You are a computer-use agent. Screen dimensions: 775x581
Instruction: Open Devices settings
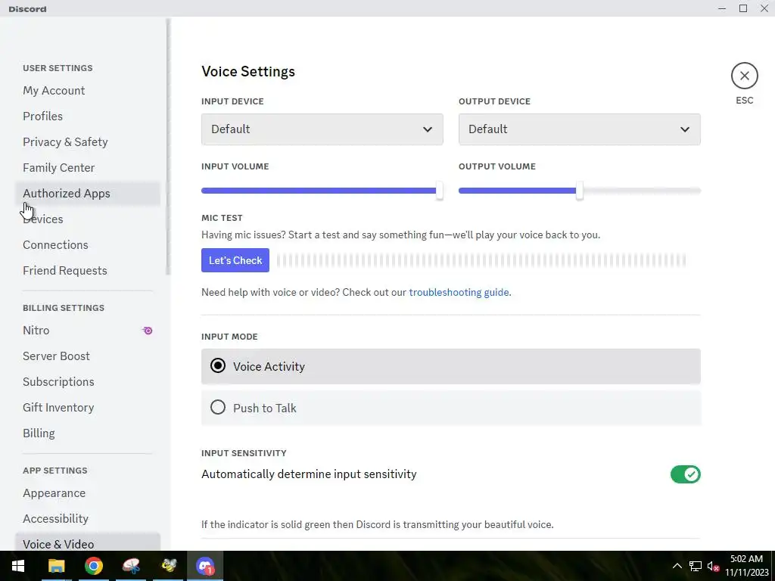[x=88, y=219]
